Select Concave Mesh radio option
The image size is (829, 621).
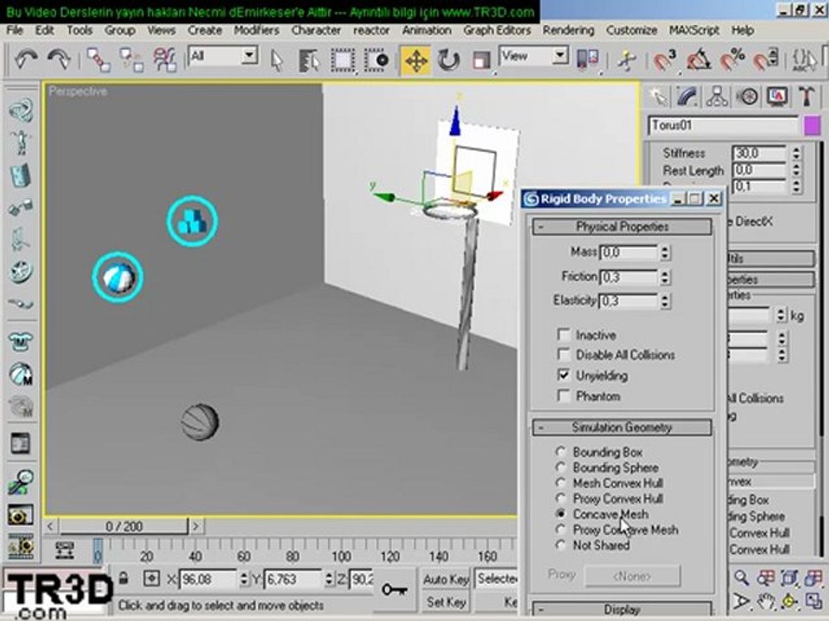(561, 514)
